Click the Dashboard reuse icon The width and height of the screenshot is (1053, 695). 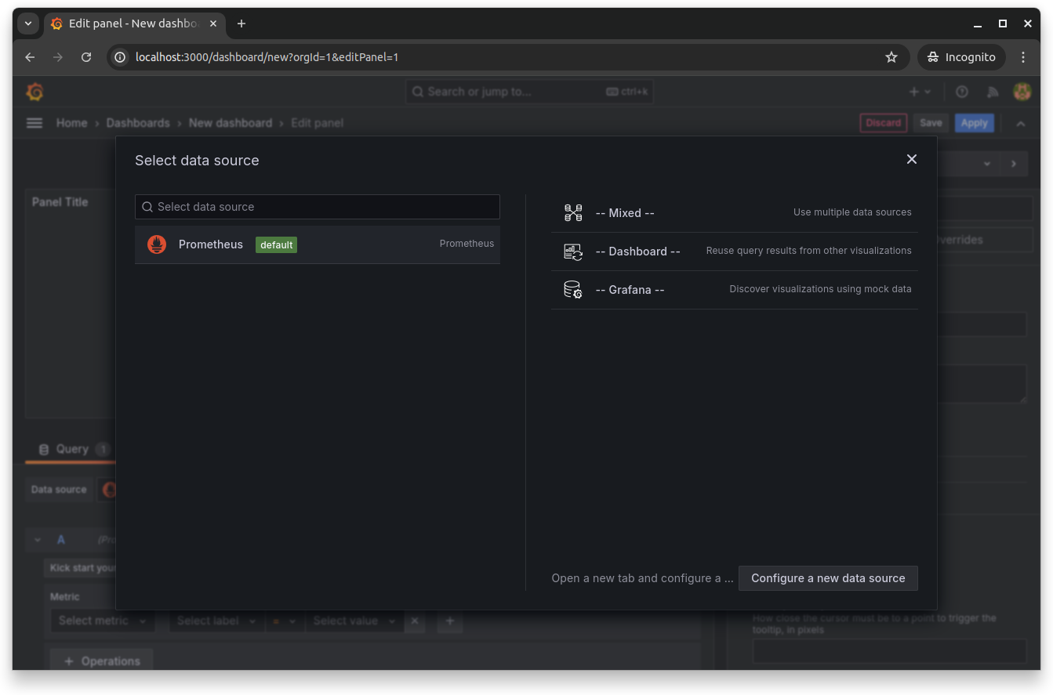573,252
